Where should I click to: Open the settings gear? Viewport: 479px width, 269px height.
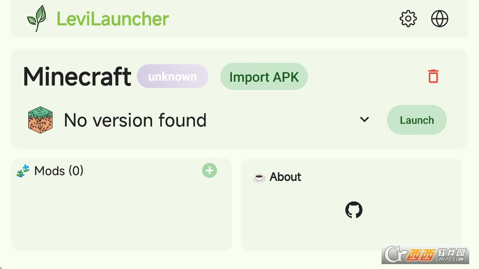[x=408, y=19]
